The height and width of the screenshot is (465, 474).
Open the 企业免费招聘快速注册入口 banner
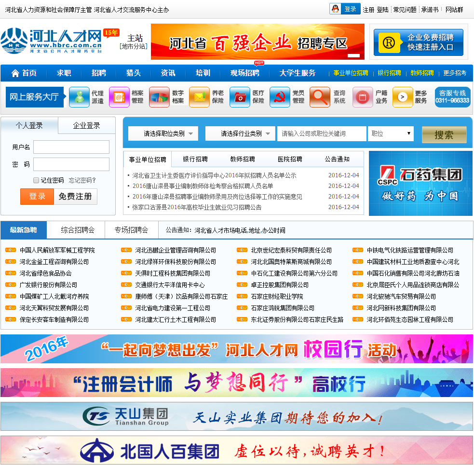click(419, 42)
